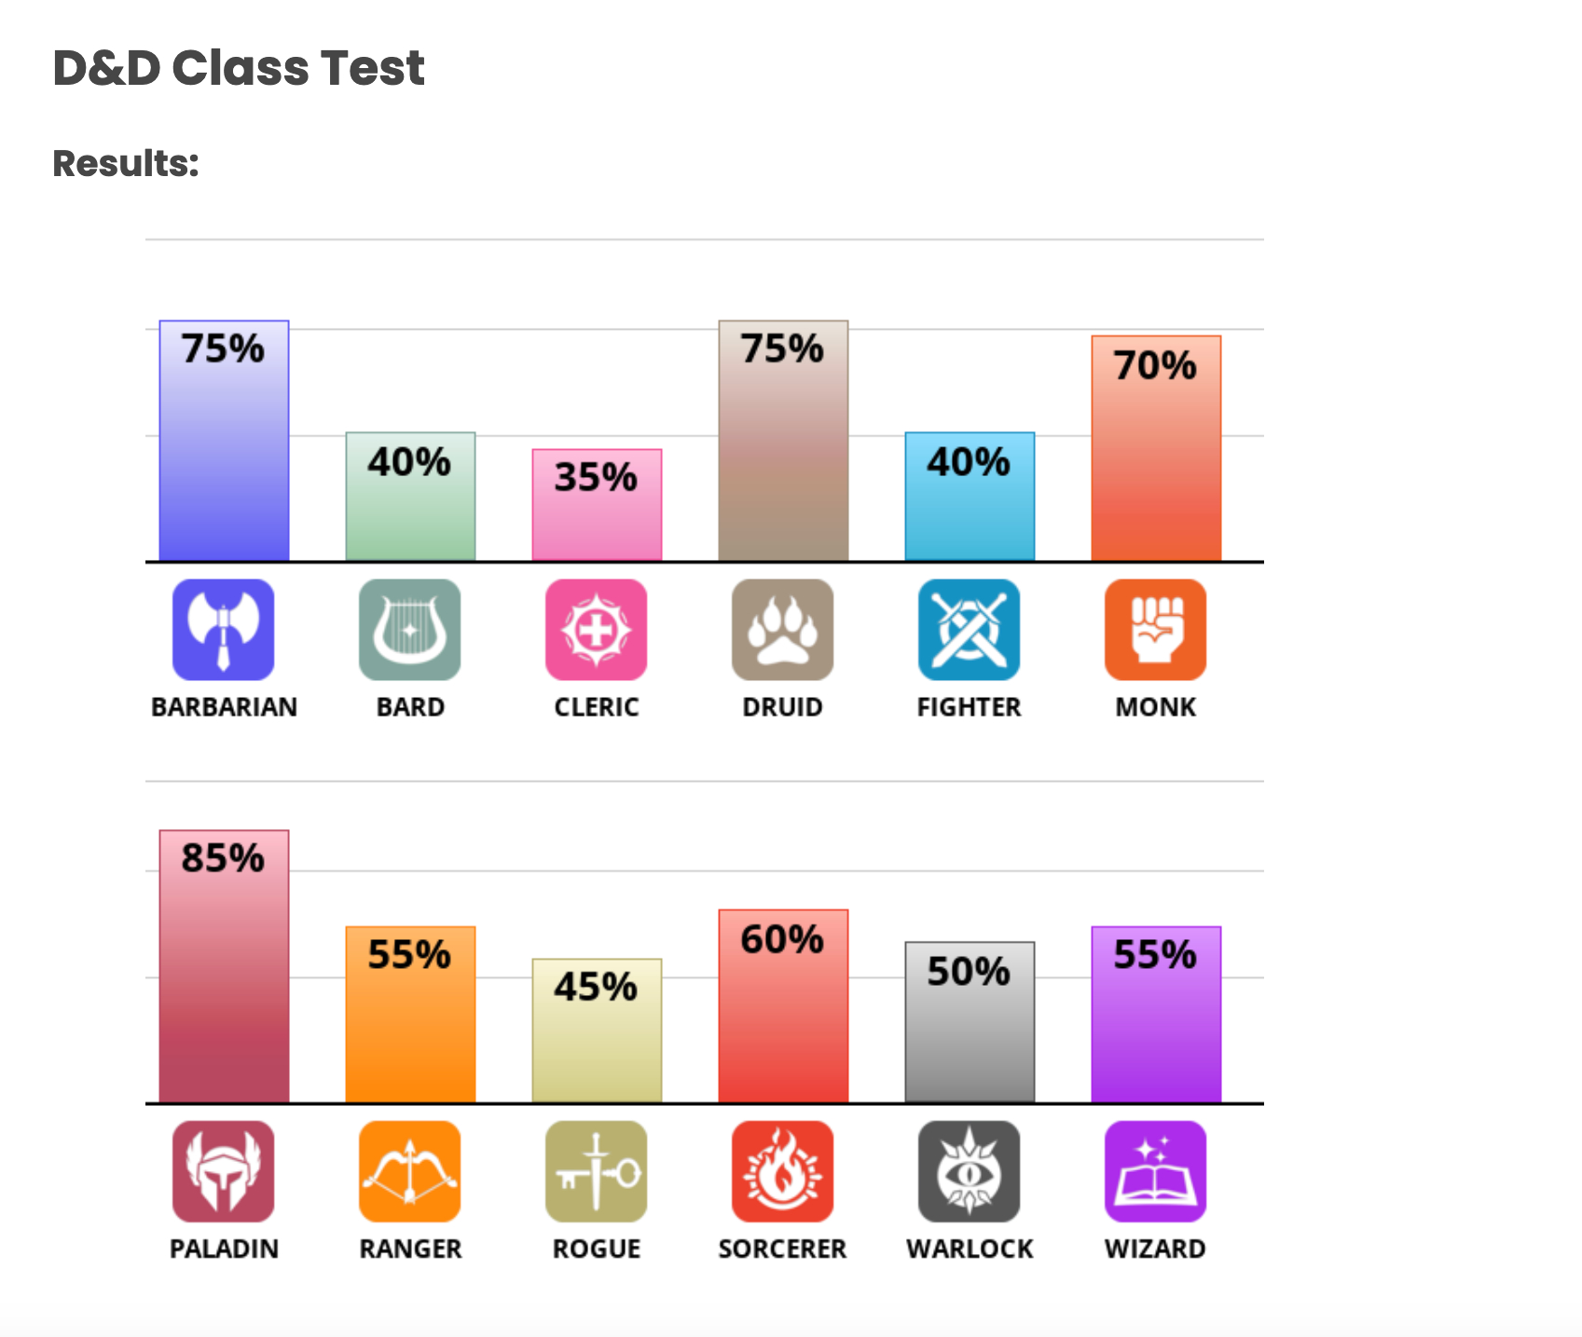
Task: Click the Paladin helmet icon
Action: point(224,1171)
